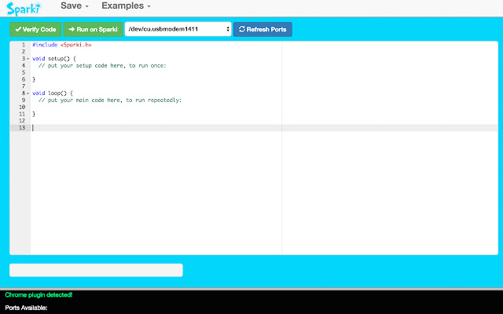Click the 'put your main code here' comment
Screen dimensions: 503x314
(110, 100)
